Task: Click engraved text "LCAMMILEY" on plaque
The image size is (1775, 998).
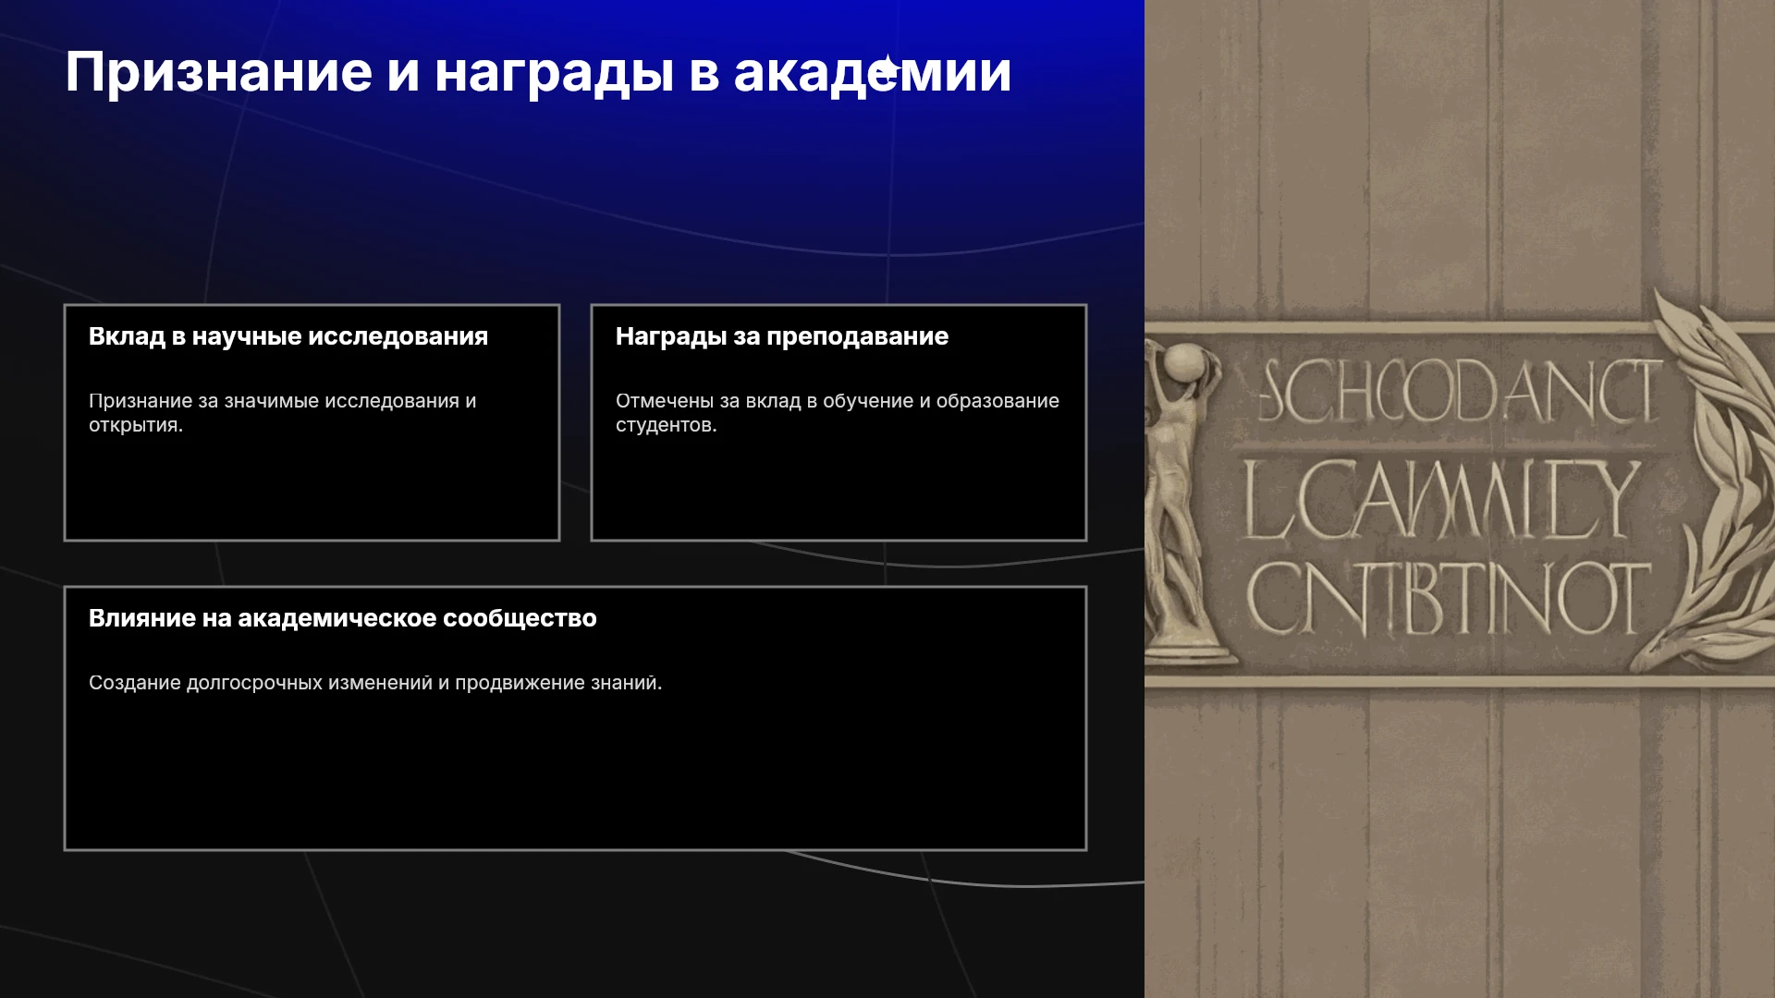Action: [x=1440, y=499]
